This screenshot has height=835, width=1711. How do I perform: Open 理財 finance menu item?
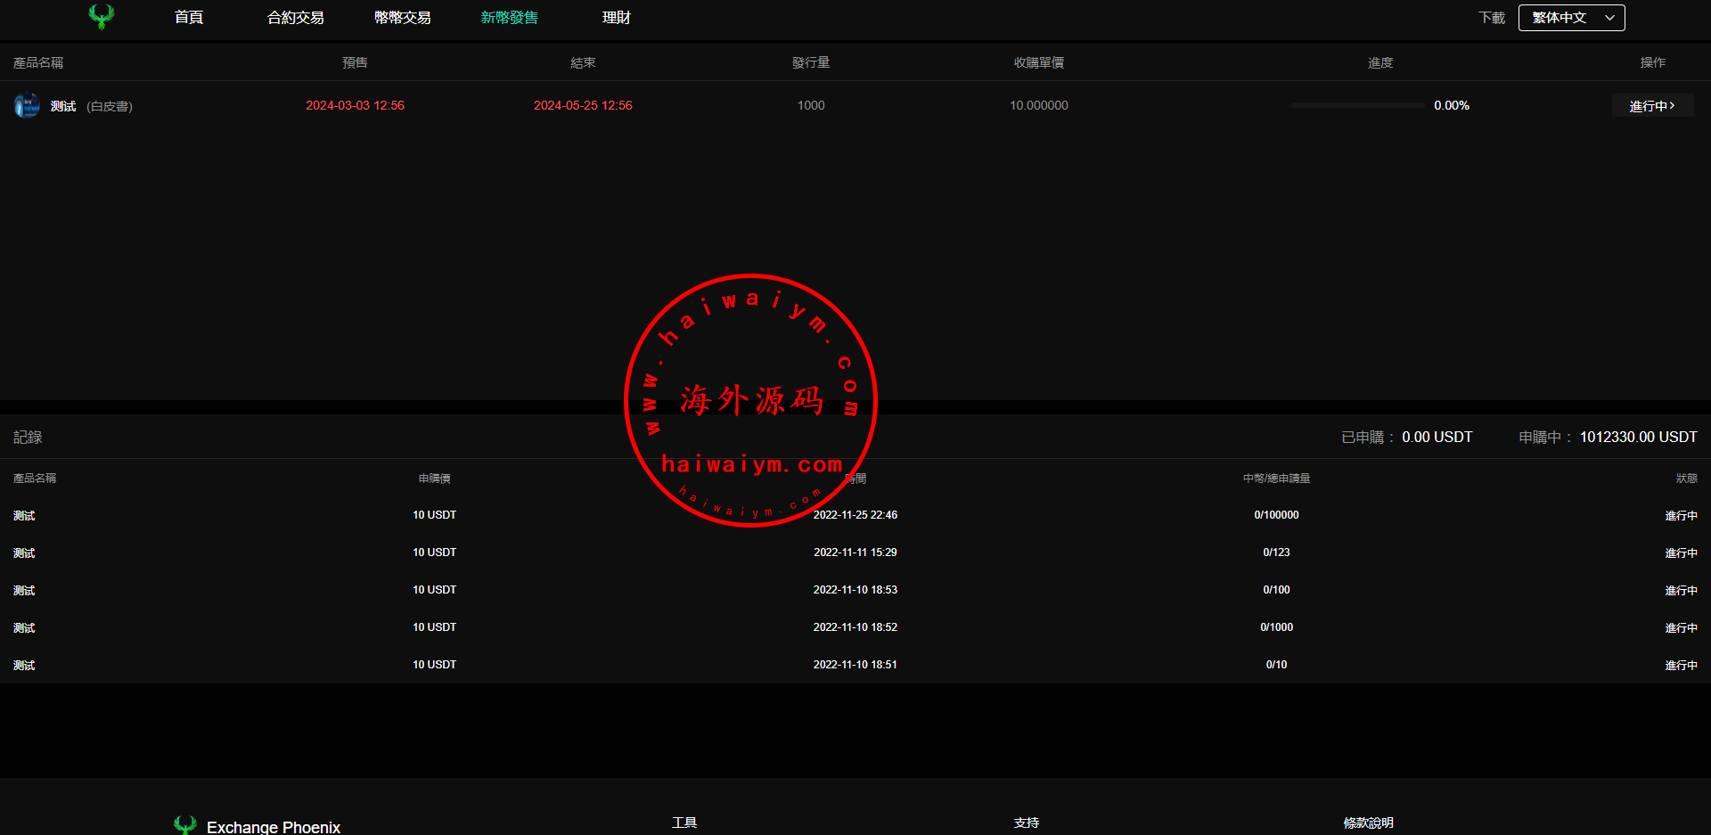(x=616, y=18)
